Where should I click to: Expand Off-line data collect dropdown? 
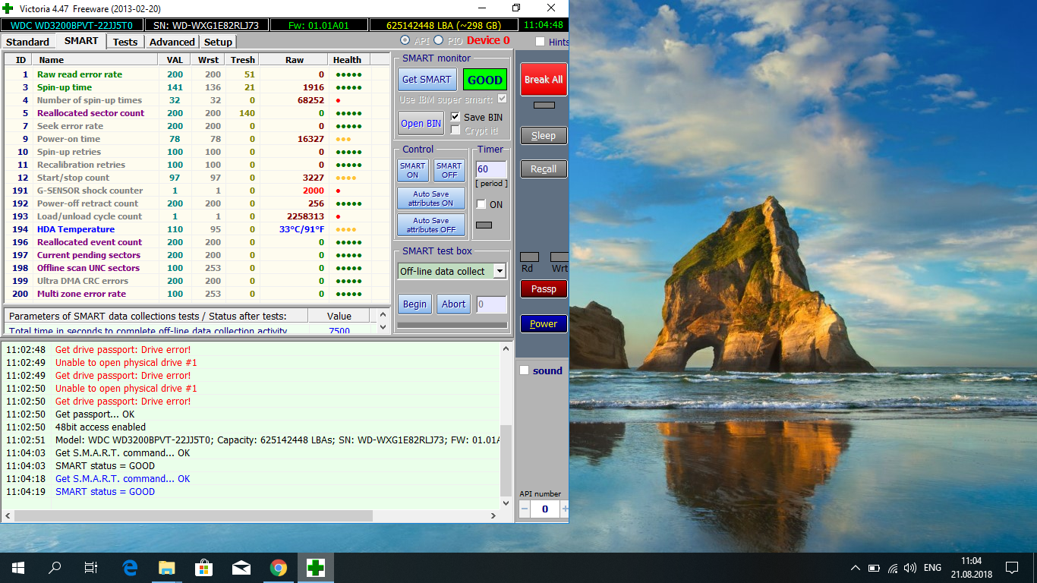pyautogui.click(x=499, y=271)
